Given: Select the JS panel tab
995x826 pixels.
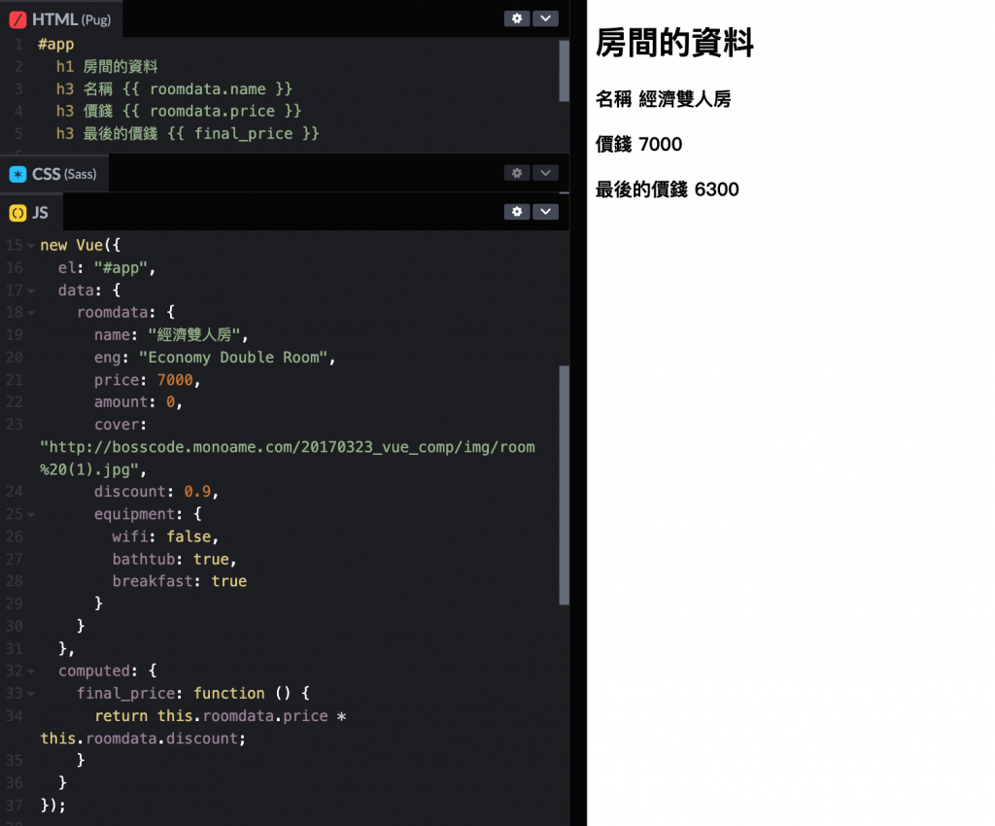Looking at the screenshot, I should [x=32, y=213].
